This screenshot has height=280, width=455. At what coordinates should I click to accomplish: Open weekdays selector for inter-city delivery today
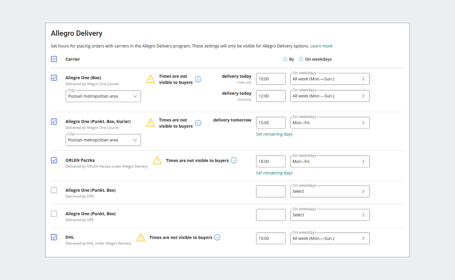click(x=330, y=79)
